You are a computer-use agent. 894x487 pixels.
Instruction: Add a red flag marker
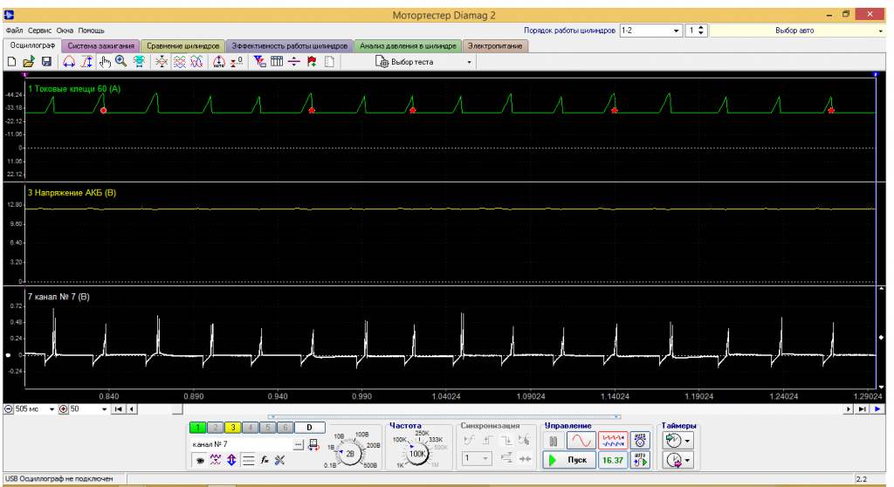tap(312, 62)
